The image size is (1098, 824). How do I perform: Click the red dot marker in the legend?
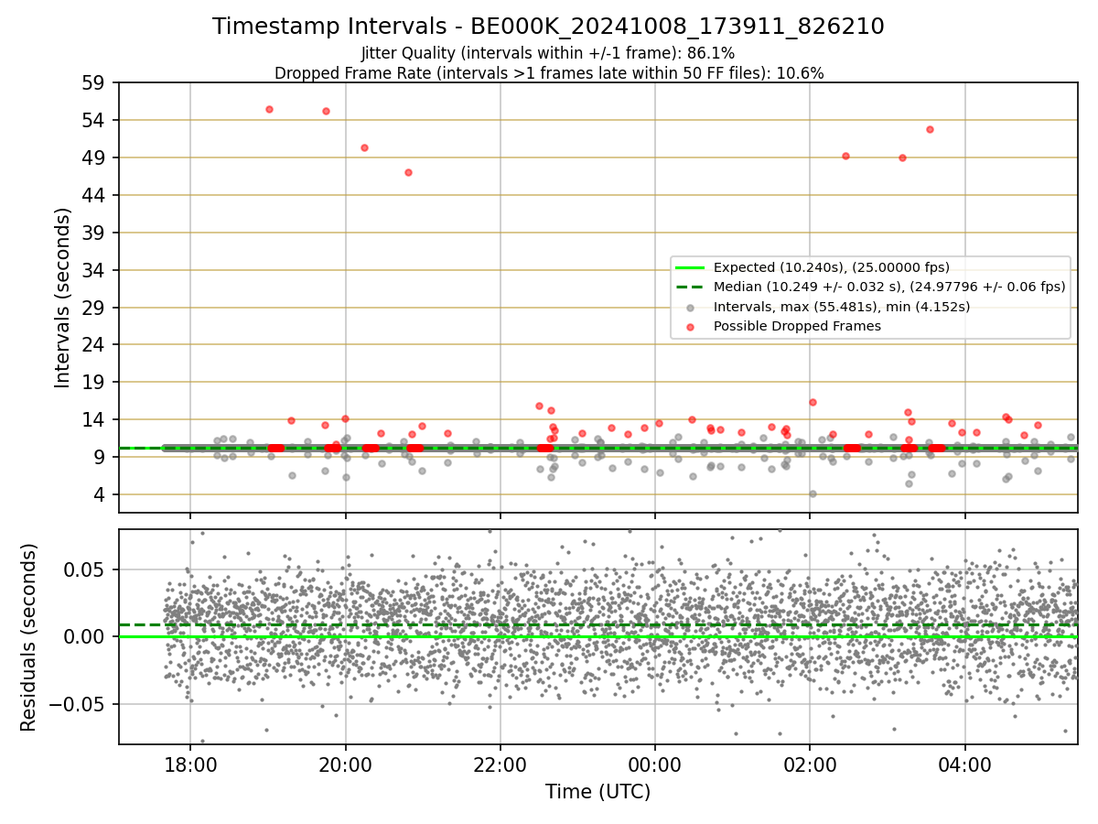coord(690,327)
